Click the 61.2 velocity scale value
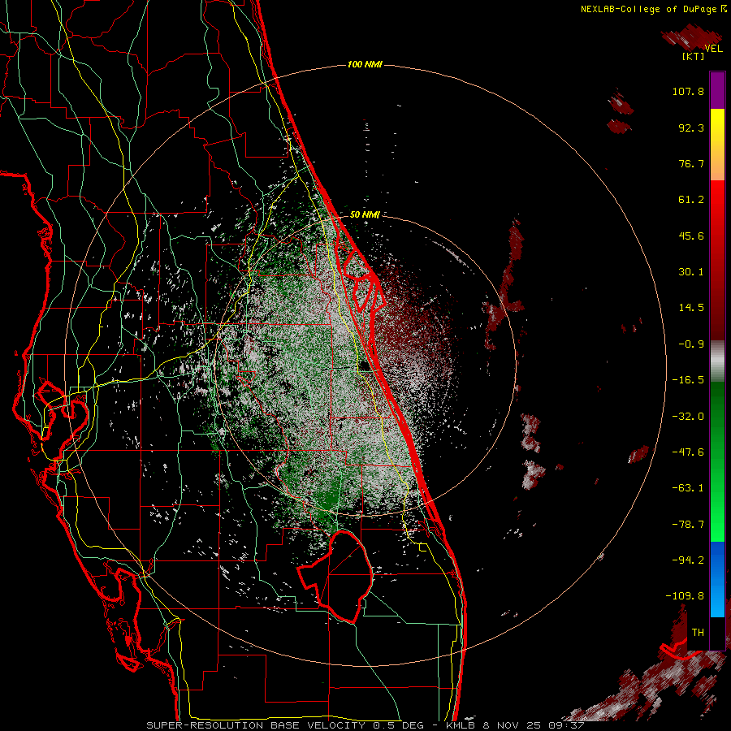Screen dimensions: 731x731 click(x=691, y=200)
